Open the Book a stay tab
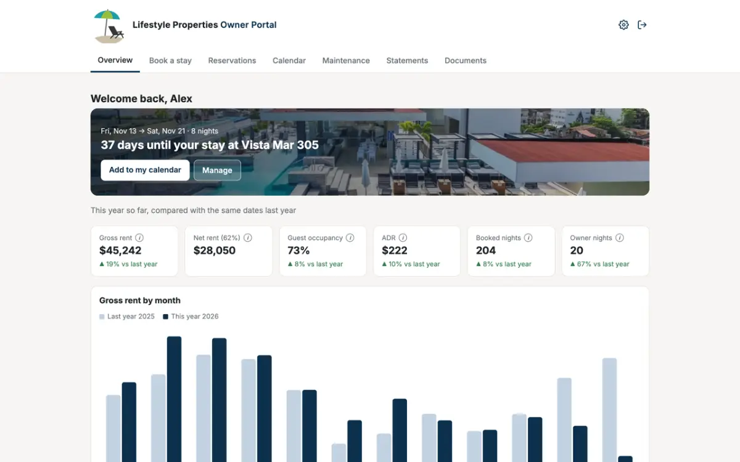 pyautogui.click(x=170, y=60)
